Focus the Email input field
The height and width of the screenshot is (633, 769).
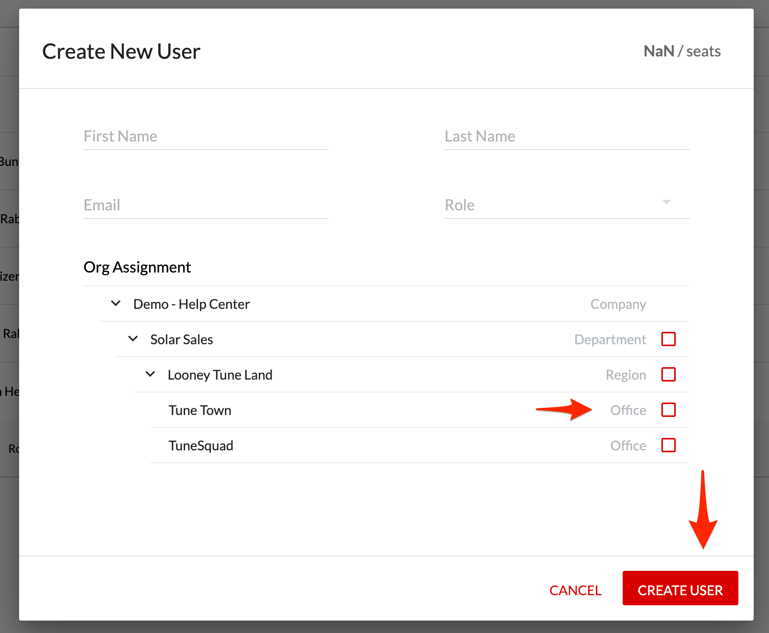coord(206,205)
